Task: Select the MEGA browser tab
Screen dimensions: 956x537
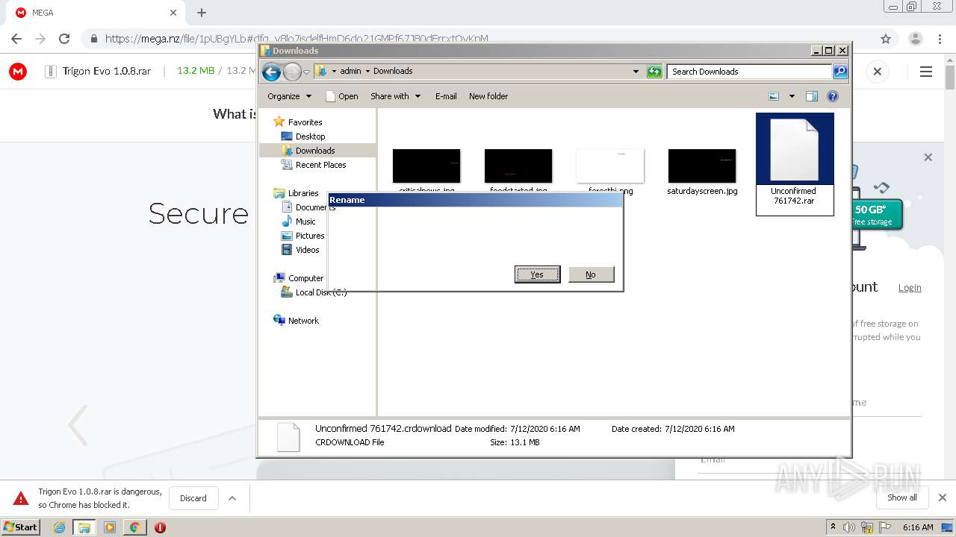Action: 96,13
